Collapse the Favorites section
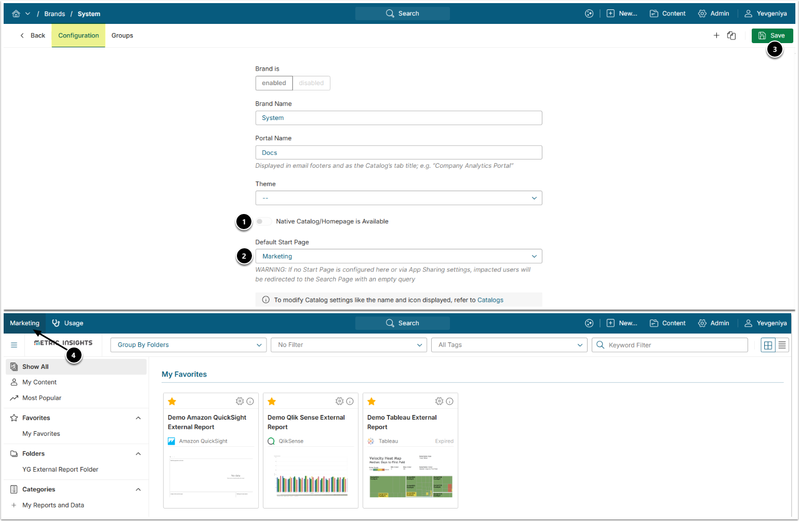Image resolution: width=799 pixels, height=521 pixels. (138, 418)
